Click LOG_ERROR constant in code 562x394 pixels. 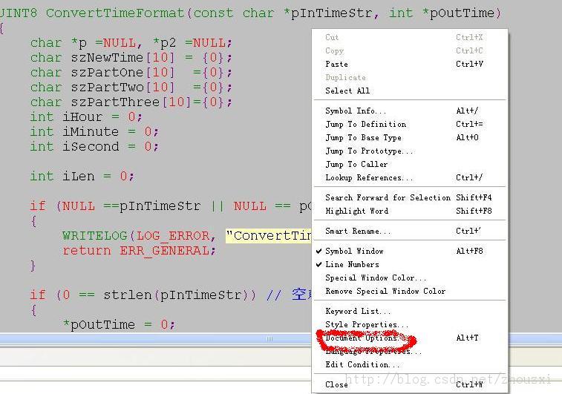click(173, 236)
